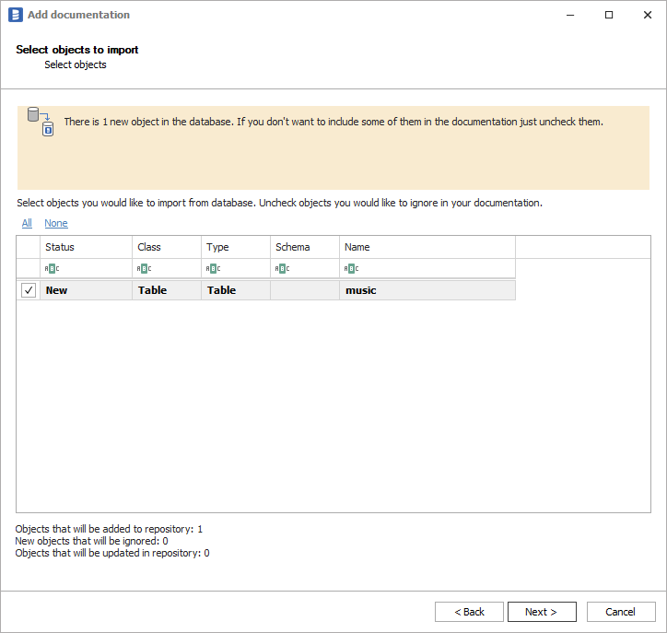
Task: Click the Name column filter icon
Action: pyautogui.click(x=351, y=269)
